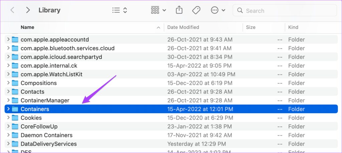This screenshot has width=342, height=153.
Task: Expand the Cookies folder chevron
Action: coord(8,118)
